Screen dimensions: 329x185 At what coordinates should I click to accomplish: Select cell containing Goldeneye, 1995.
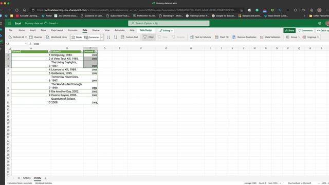pos(67,73)
